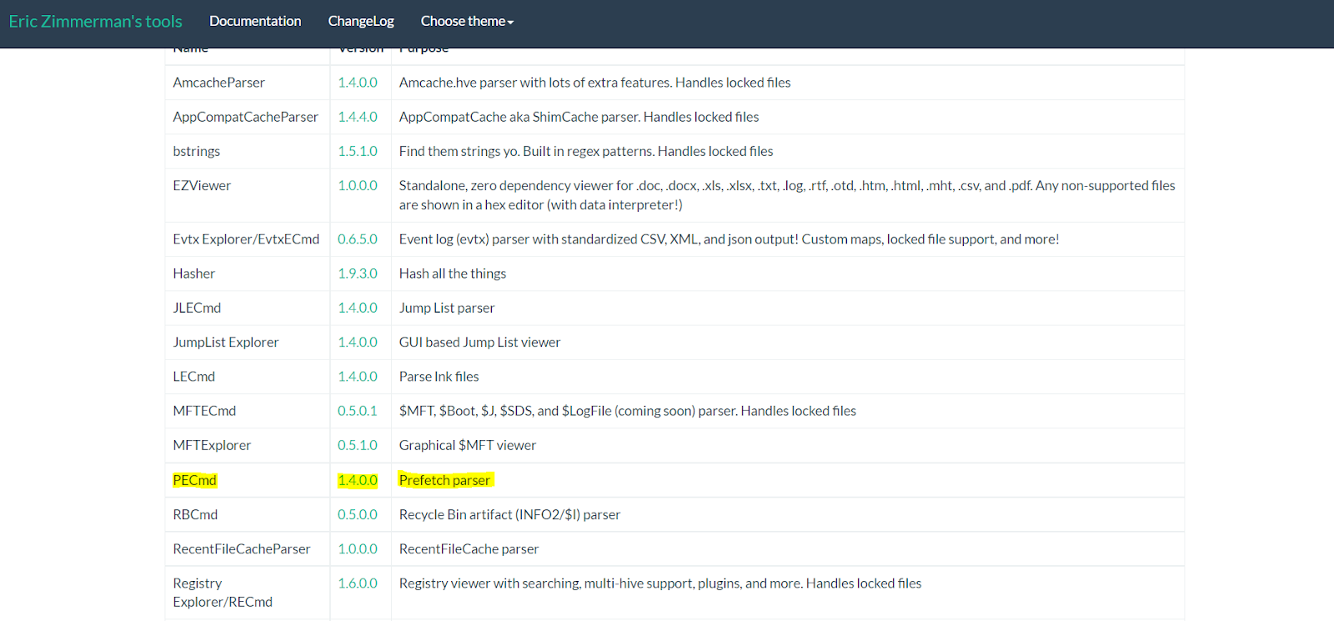Click the 'Hash all the things' description

[x=453, y=273]
